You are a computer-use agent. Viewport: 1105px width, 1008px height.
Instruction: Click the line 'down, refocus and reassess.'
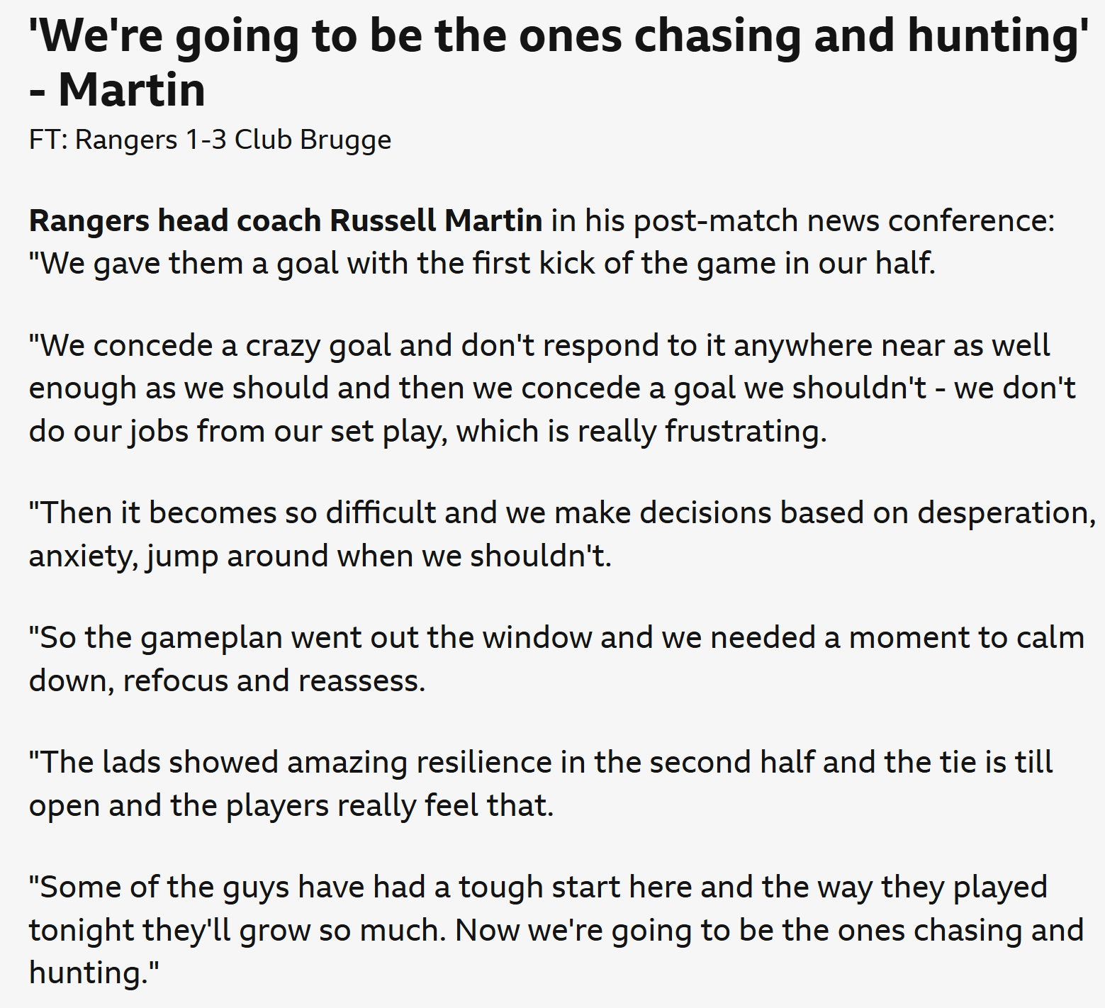click(227, 681)
